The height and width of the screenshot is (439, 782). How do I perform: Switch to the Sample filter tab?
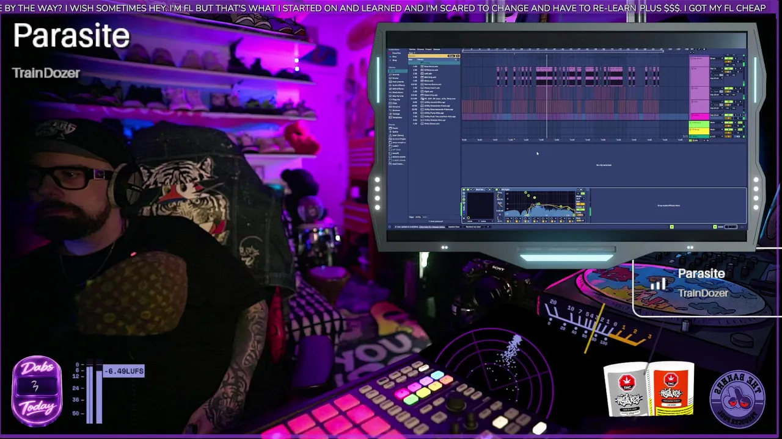pyautogui.click(x=437, y=49)
